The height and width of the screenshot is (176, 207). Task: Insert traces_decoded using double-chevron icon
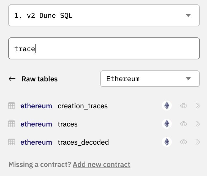[x=198, y=142]
